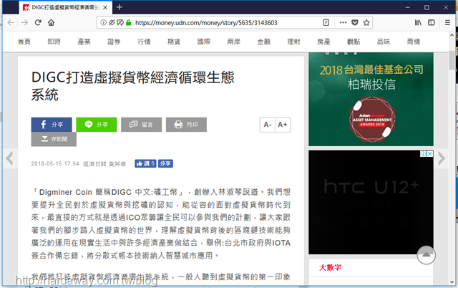This screenshot has width=458, height=288.
Task: Bookmark this page with the star
Action: 366,22
